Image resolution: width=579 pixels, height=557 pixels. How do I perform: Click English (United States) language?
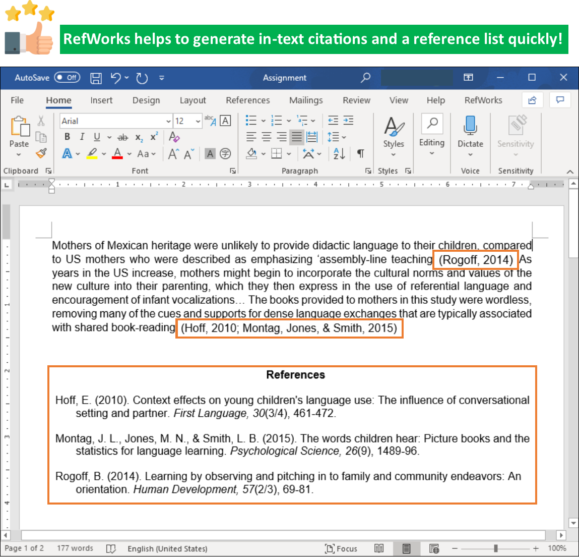pyautogui.click(x=167, y=548)
